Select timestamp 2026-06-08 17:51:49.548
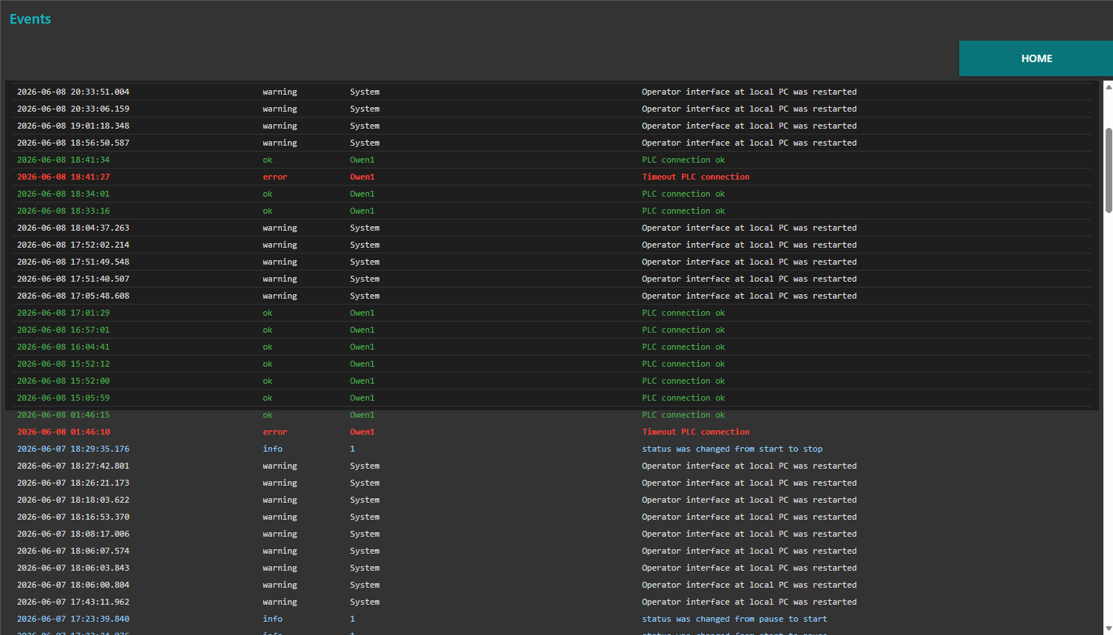This screenshot has height=635, width=1113. click(73, 262)
